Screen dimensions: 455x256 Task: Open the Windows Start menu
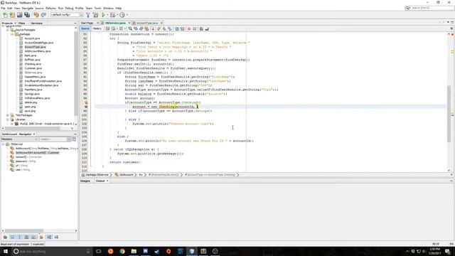point(6,251)
